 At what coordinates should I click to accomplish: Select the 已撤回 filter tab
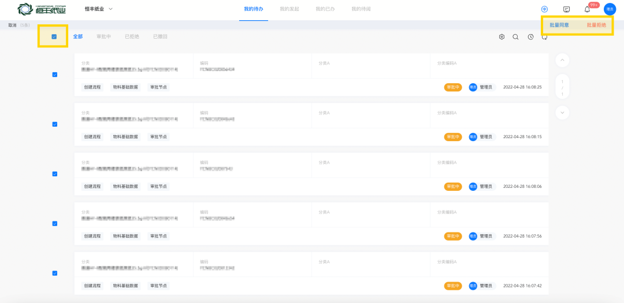[161, 36]
